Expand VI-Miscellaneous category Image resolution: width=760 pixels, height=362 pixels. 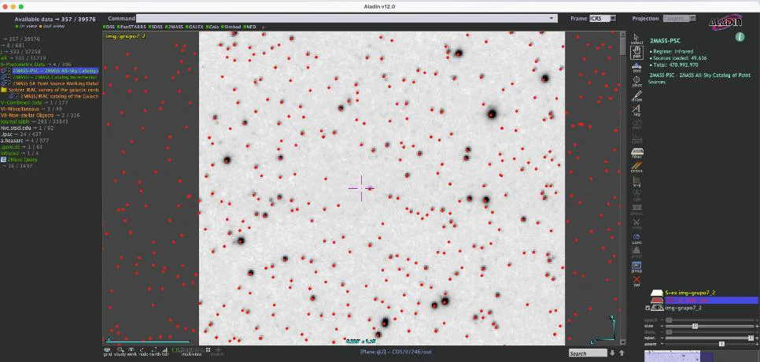[31, 109]
